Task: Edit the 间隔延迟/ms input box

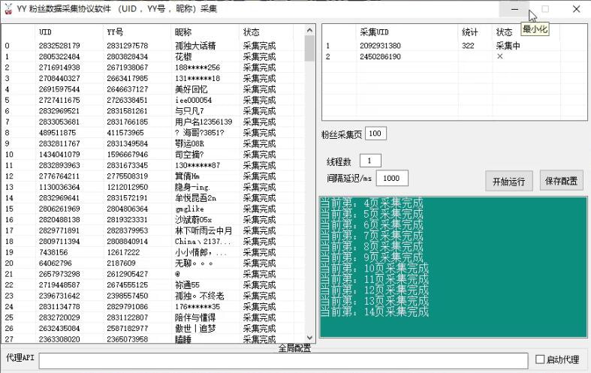Action: [392, 178]
